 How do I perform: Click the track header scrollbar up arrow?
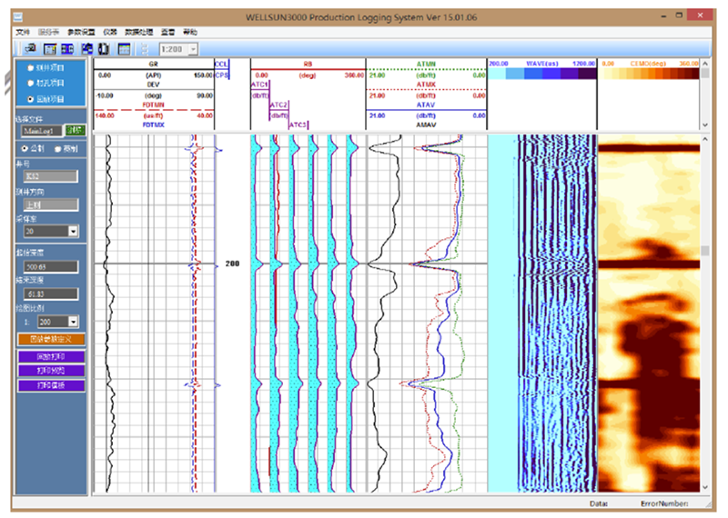(x=705, y=64)
